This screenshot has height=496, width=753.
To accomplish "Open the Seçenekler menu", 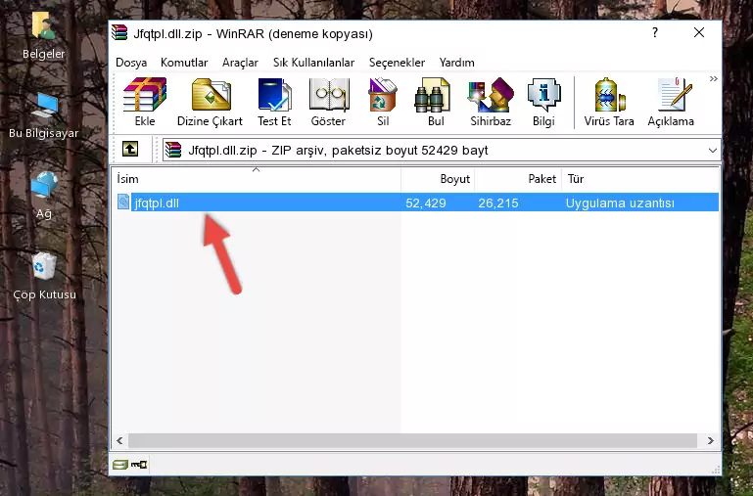I will (x=398, y=63).
